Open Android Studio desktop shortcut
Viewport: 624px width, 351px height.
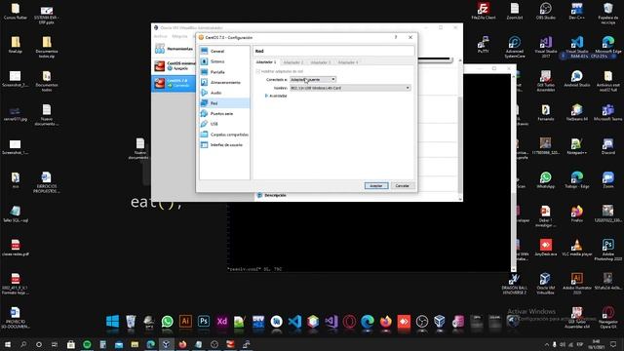576,78
